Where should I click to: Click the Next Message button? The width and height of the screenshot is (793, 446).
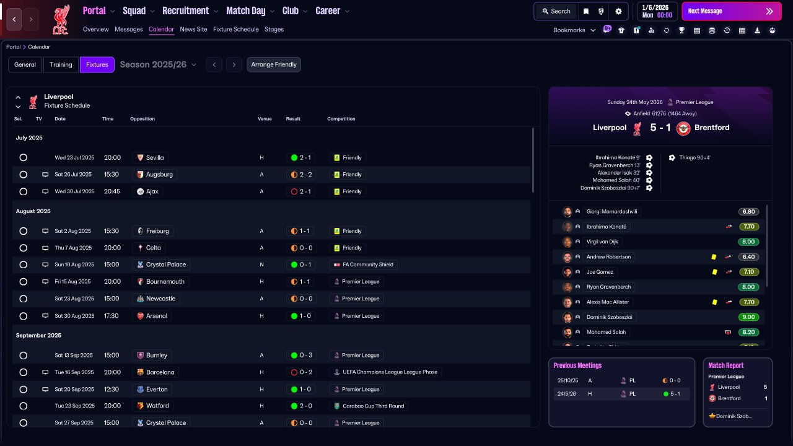[732, 11]
